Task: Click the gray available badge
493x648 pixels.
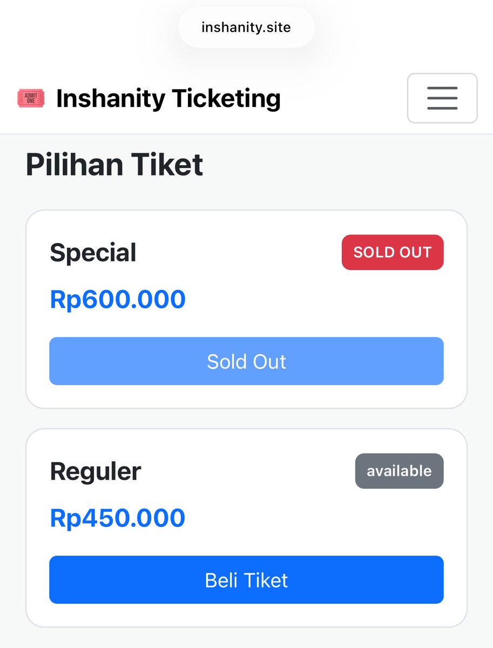Action: [399, 471]
